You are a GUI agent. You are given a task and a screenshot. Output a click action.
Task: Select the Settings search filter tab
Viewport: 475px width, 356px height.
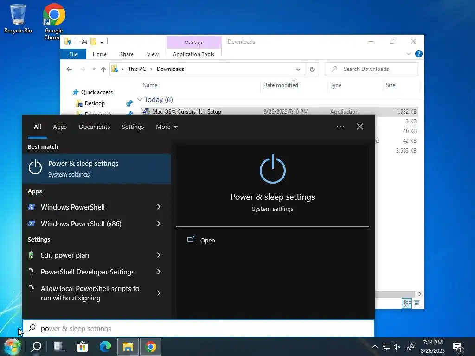(133, 127)
